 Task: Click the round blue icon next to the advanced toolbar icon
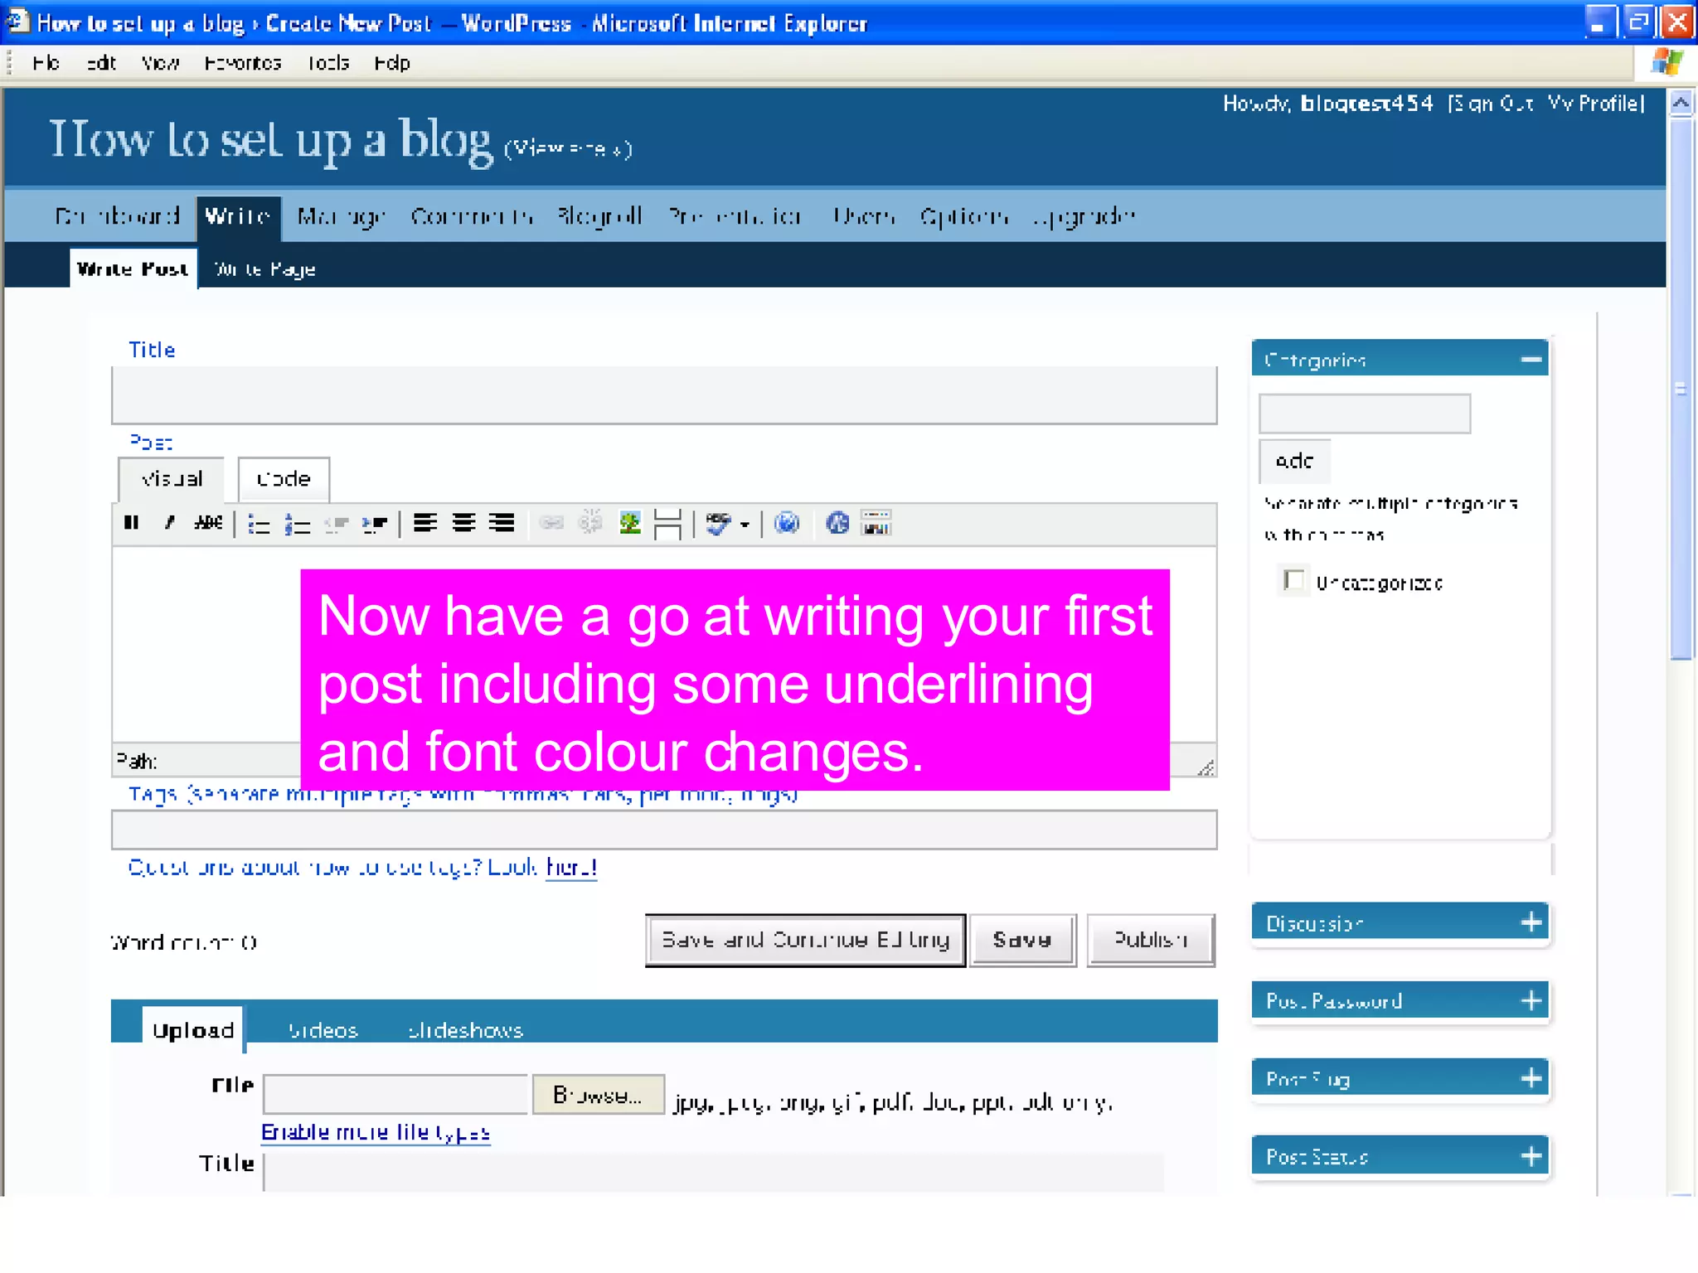(837, 523)
